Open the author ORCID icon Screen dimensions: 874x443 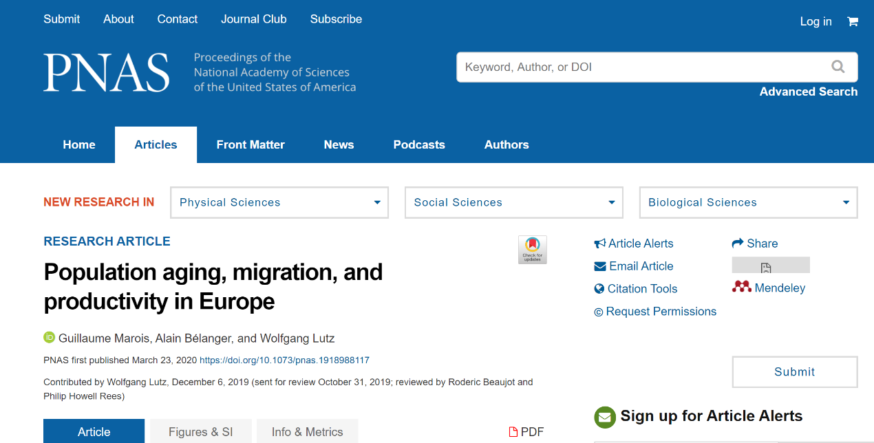click(49, 337)
